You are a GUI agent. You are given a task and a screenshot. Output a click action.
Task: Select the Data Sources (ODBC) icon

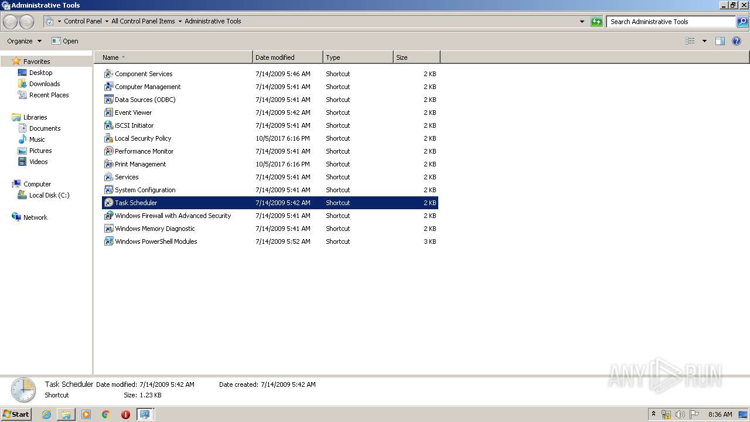point(108,100)
